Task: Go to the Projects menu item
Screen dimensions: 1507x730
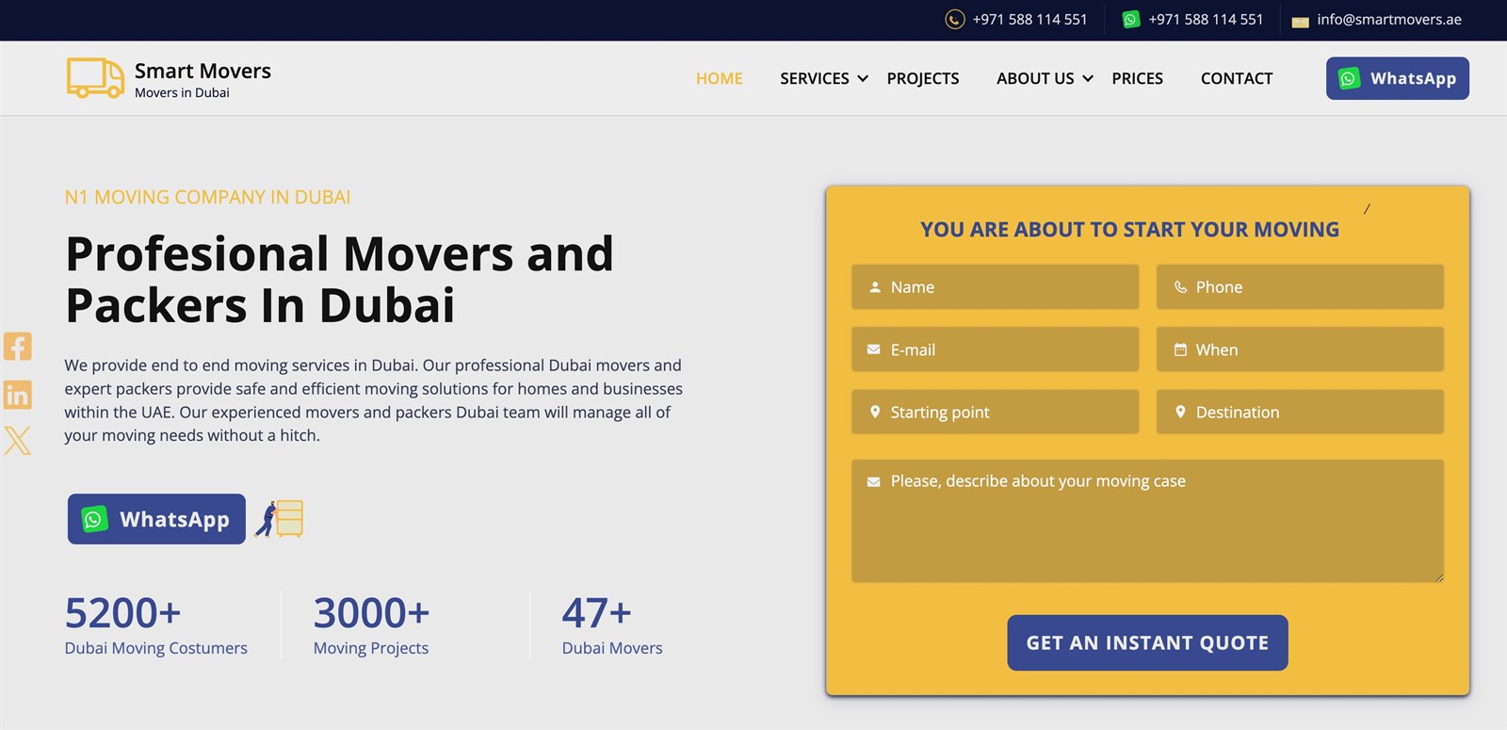Action: click(x=922, y=78)
